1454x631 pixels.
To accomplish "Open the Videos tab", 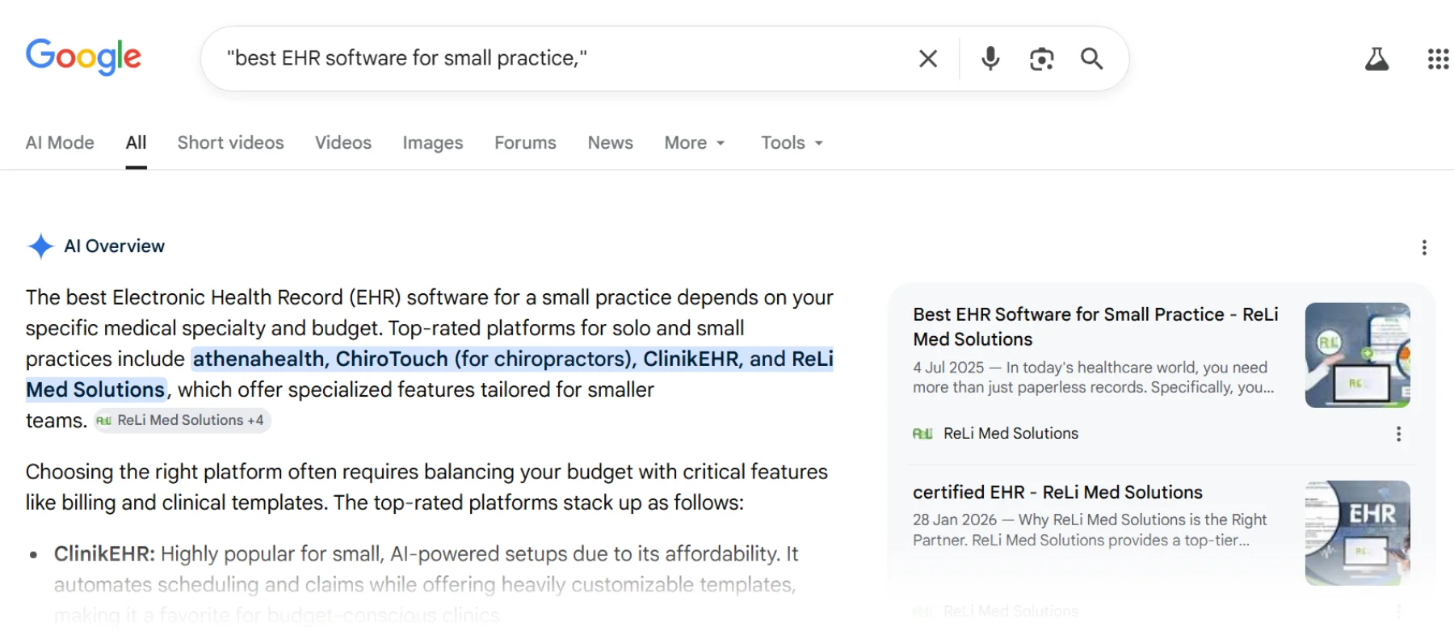I will tap(343, 142).
